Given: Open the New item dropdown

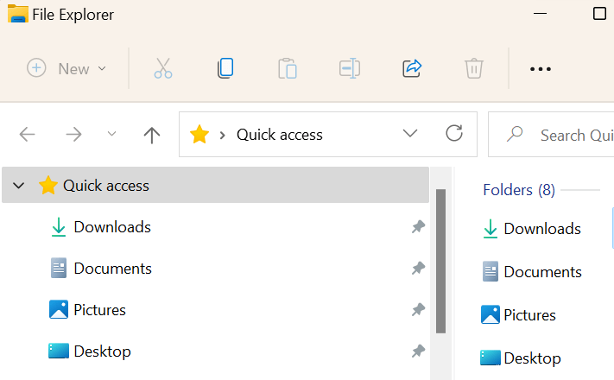Looking at the screenshot, I should pos(67,68).
